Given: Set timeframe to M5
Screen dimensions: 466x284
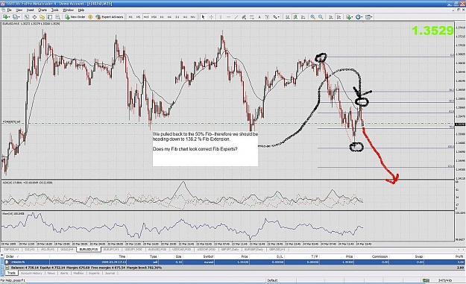Looking at the screenshot, I should [138, 17].
